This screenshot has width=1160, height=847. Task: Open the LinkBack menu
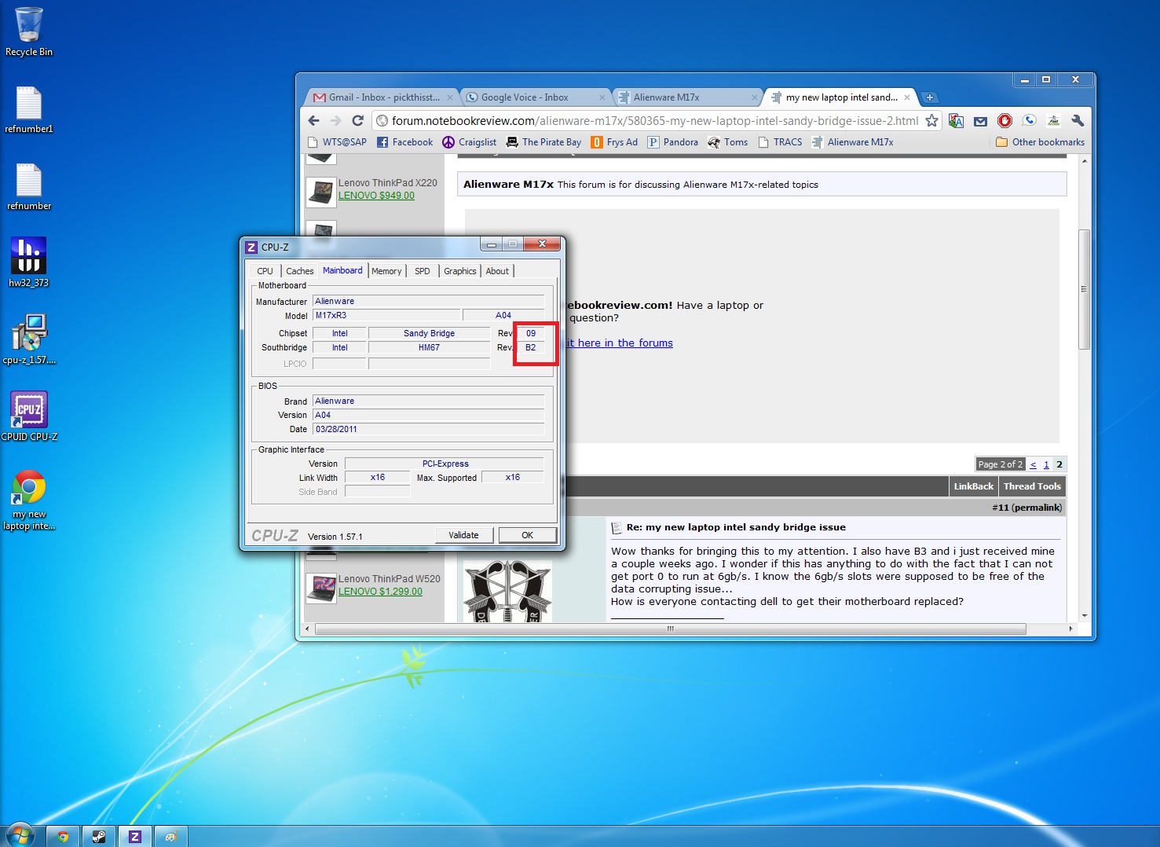pyautogui.click(x=973, y=486)
